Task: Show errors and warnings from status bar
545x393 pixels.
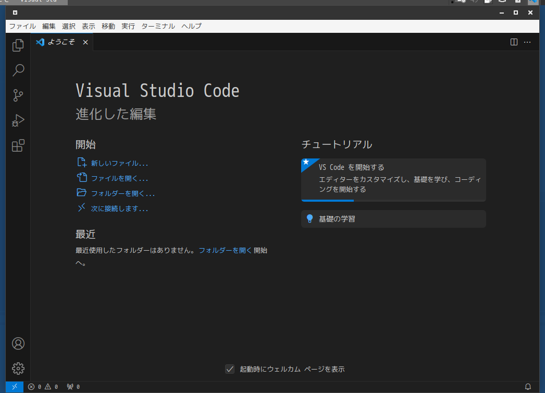Action: (43, 387)
